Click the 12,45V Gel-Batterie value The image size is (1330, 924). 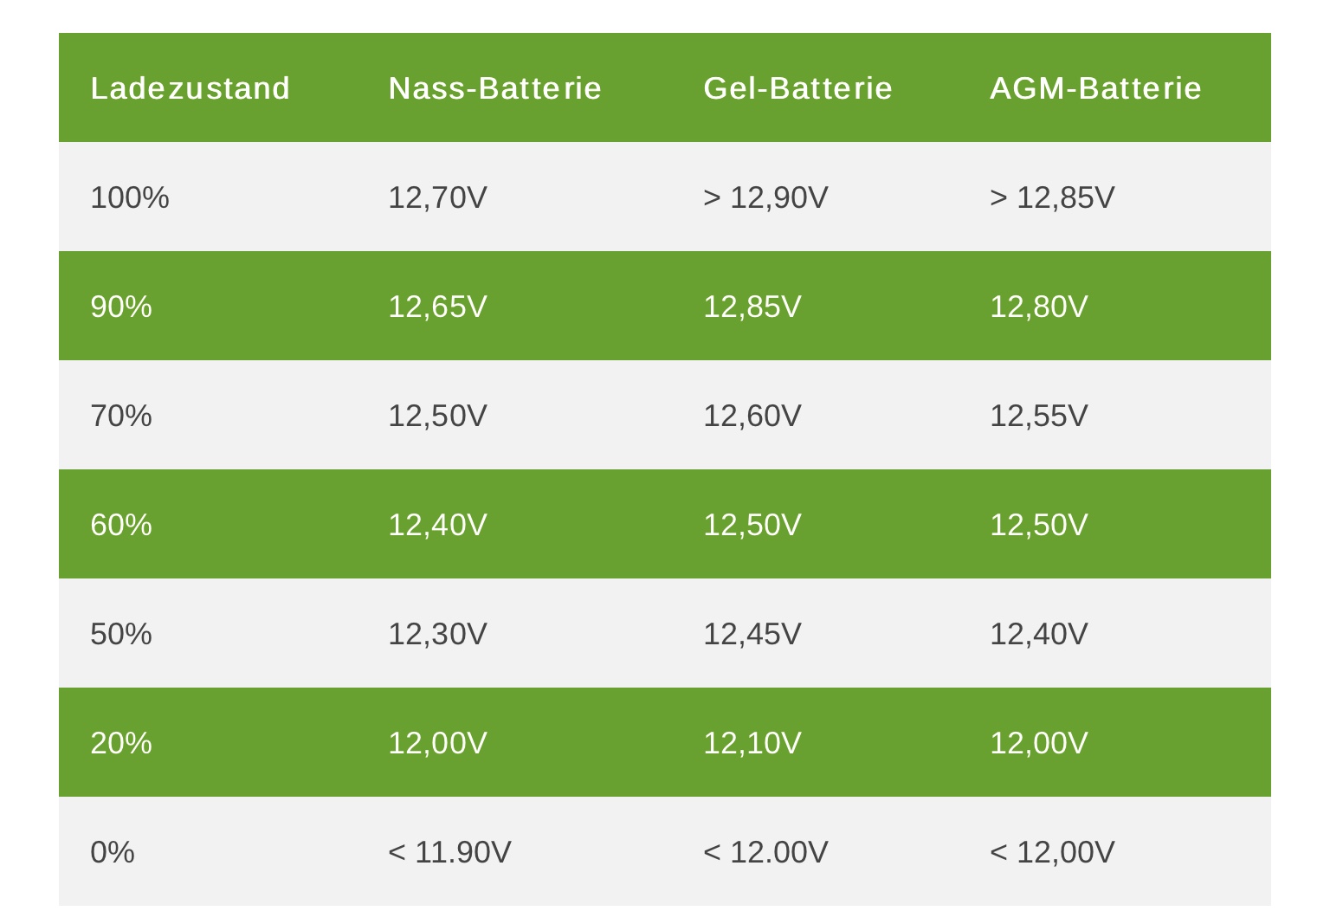point(752,634)
